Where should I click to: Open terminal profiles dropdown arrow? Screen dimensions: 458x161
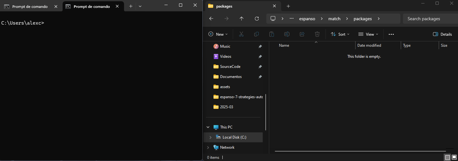coord(140,6)
